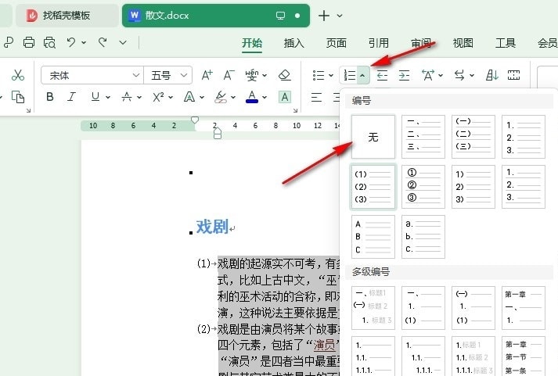The width and height of the screenshot is (558, 376).
Task: Decrease paragraph indent
Action: point(382,75)
